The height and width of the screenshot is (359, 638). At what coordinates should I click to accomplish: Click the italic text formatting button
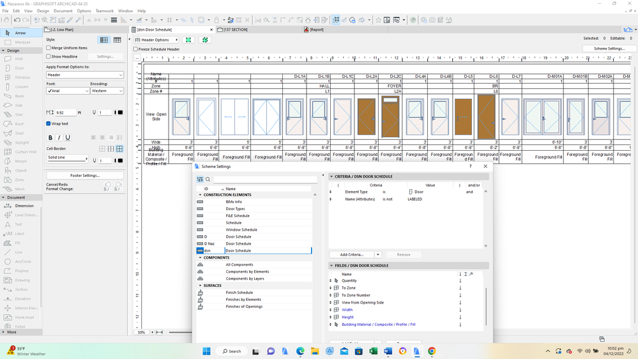click(x=59, y=137)
